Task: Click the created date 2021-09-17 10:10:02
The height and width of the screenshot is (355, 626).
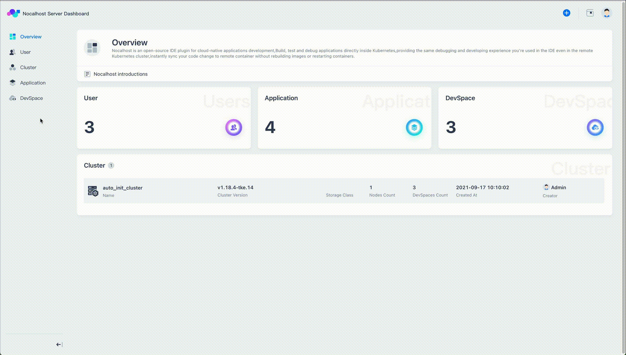Action: [x=482, y=187]
